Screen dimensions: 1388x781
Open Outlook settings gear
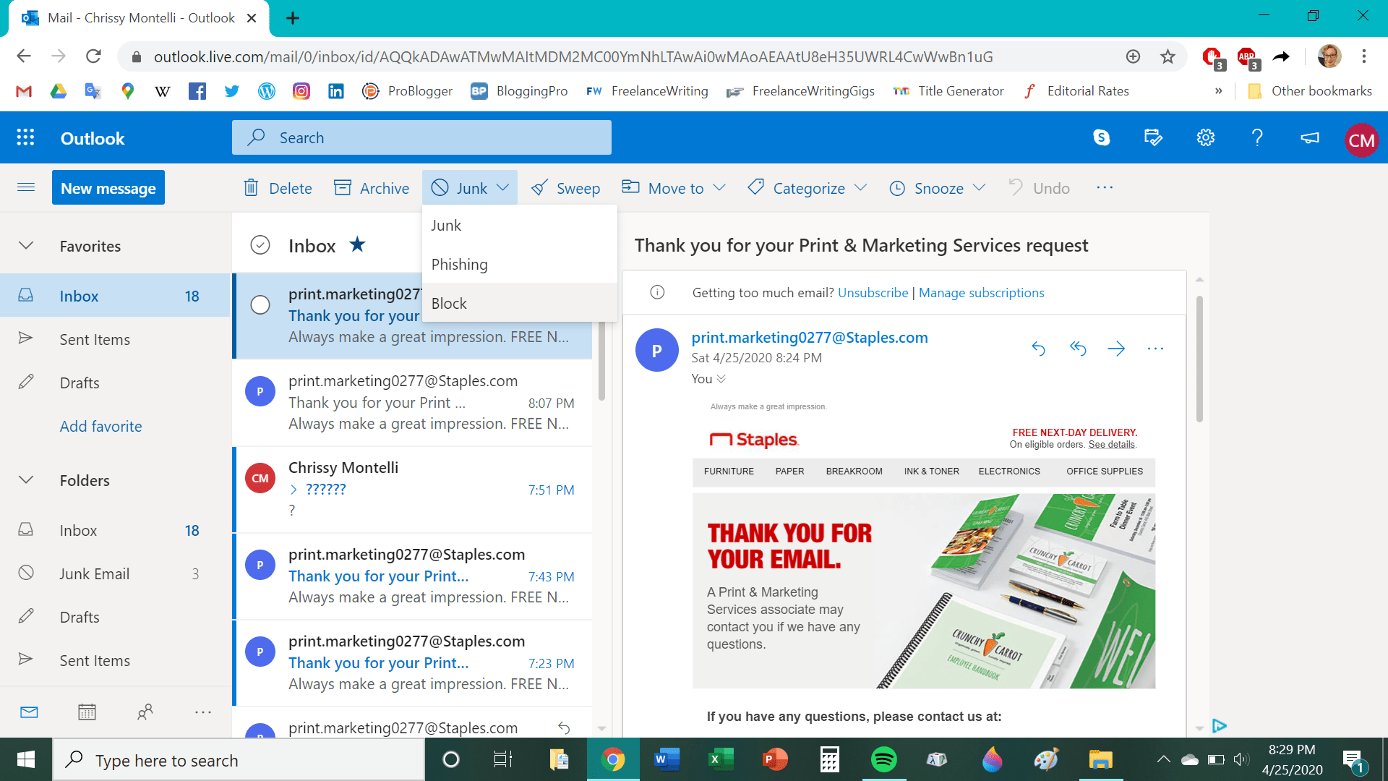(x=1205, y=137)
